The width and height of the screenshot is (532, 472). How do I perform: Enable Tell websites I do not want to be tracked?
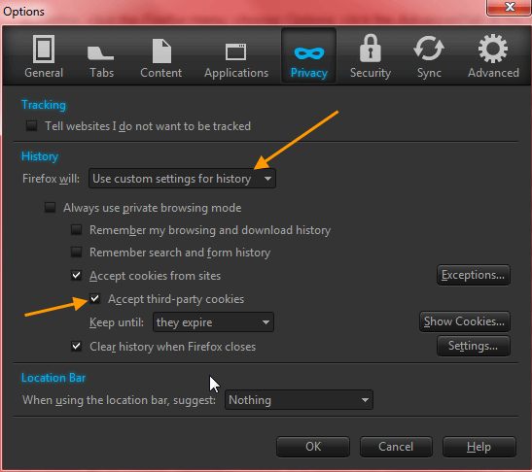pyautogui.click(x=31, y=125)
